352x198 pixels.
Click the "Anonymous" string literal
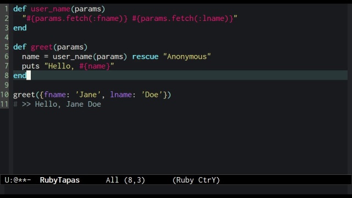(x=187, y=57)
